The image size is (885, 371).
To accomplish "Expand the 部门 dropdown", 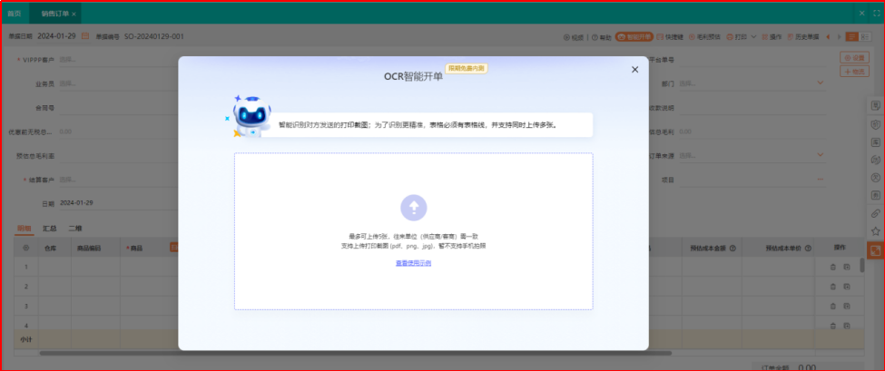I will pos(821,83).
